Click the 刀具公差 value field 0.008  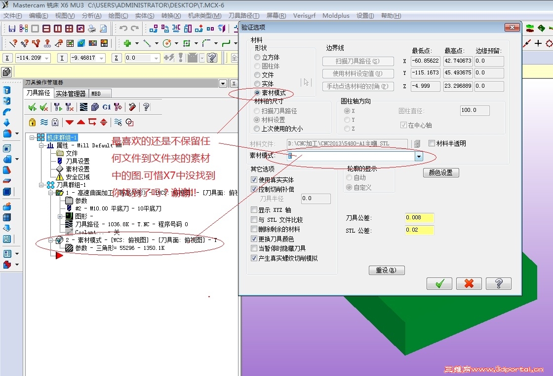(419, 218)
